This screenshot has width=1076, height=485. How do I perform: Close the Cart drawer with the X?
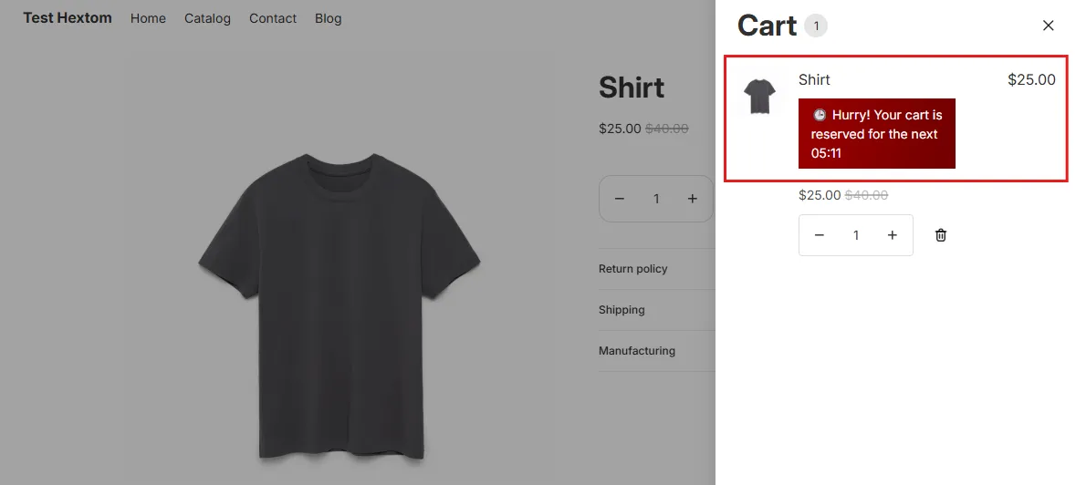point(1048,26)
